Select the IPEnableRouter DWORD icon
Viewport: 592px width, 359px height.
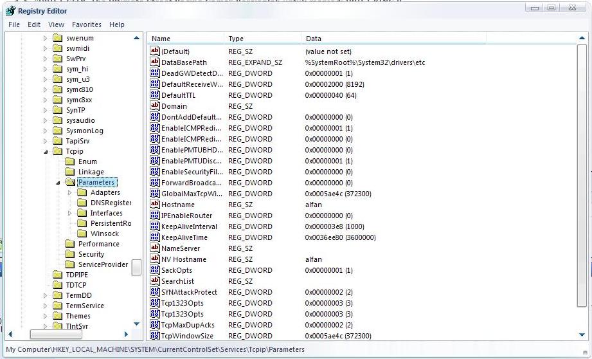pos(155,215)
